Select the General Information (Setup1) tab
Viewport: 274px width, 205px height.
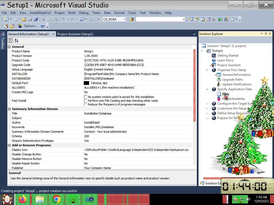29,34
